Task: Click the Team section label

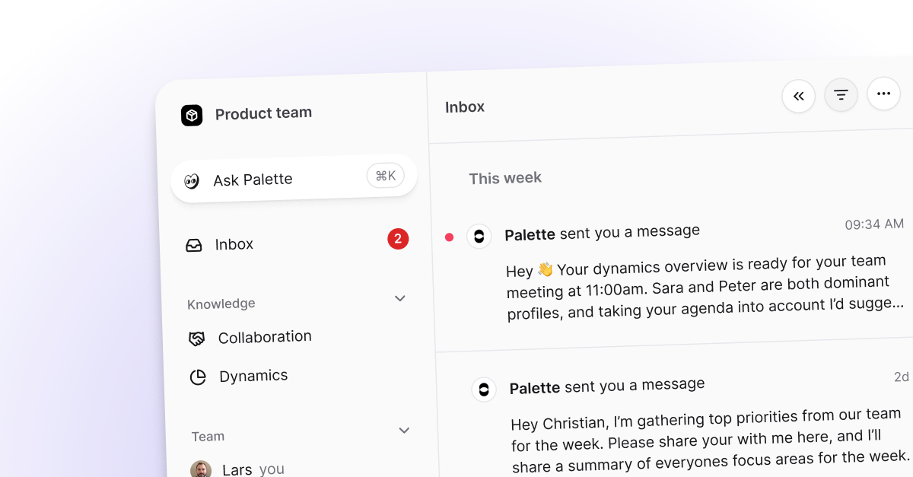Action: [208, 437]
